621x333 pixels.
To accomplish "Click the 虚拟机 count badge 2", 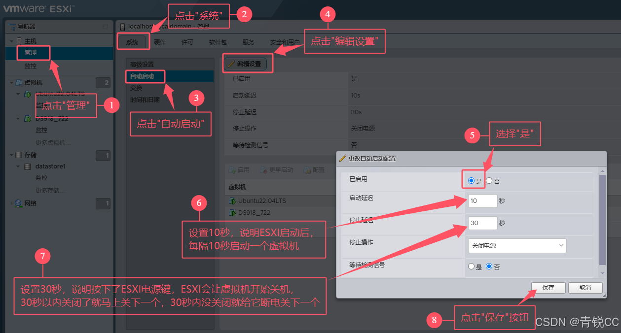I will tap(103, 82).
